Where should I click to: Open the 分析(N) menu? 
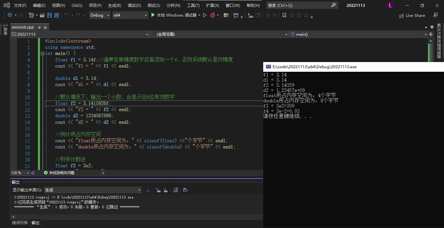point(173,6)
